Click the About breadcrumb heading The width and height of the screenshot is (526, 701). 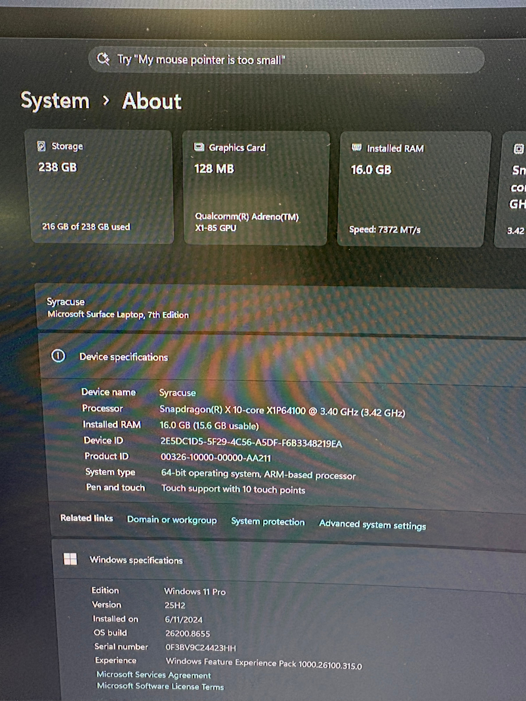(x=152, y=101)
